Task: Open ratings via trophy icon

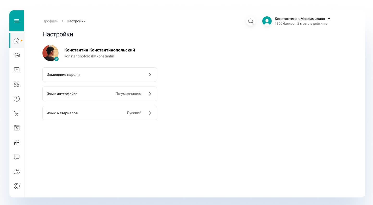Action: point(17,113)
